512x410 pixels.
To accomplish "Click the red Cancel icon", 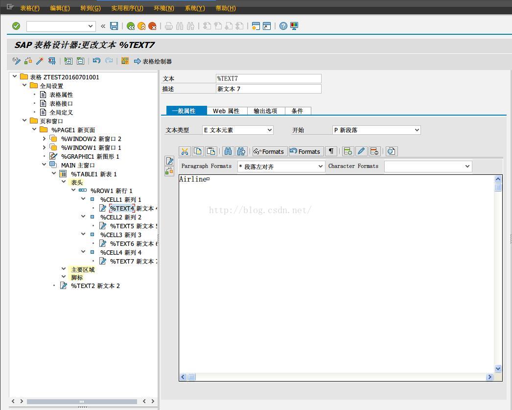I will (x=152, y=26).
